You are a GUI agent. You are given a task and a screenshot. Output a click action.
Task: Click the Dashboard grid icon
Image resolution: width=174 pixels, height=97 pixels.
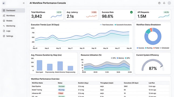4,11
